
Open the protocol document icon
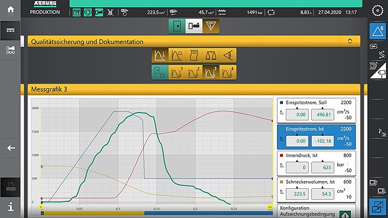pos(194,55)
